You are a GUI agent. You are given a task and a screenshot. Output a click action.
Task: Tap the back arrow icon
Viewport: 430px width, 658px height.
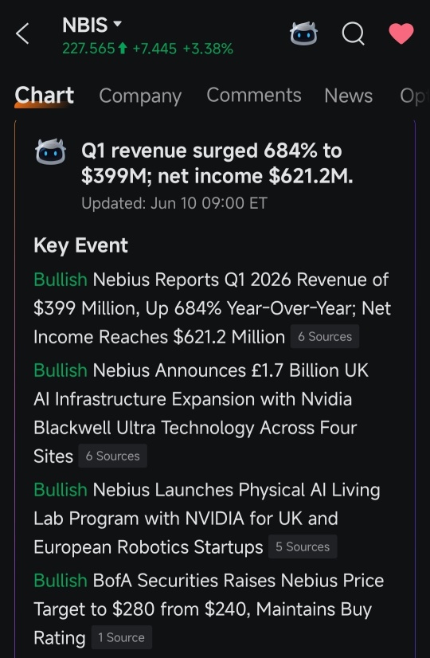(22, 33)
